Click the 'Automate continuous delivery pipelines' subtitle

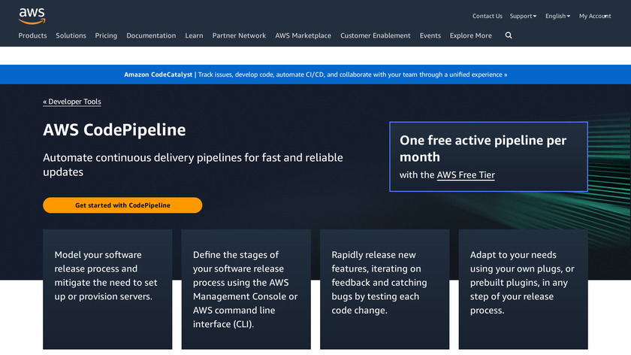(193, 165)
